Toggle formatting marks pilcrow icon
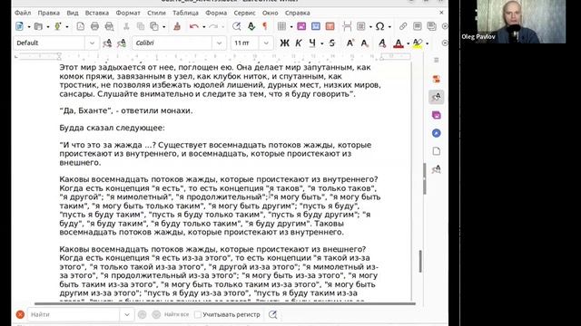 (265, 26)
